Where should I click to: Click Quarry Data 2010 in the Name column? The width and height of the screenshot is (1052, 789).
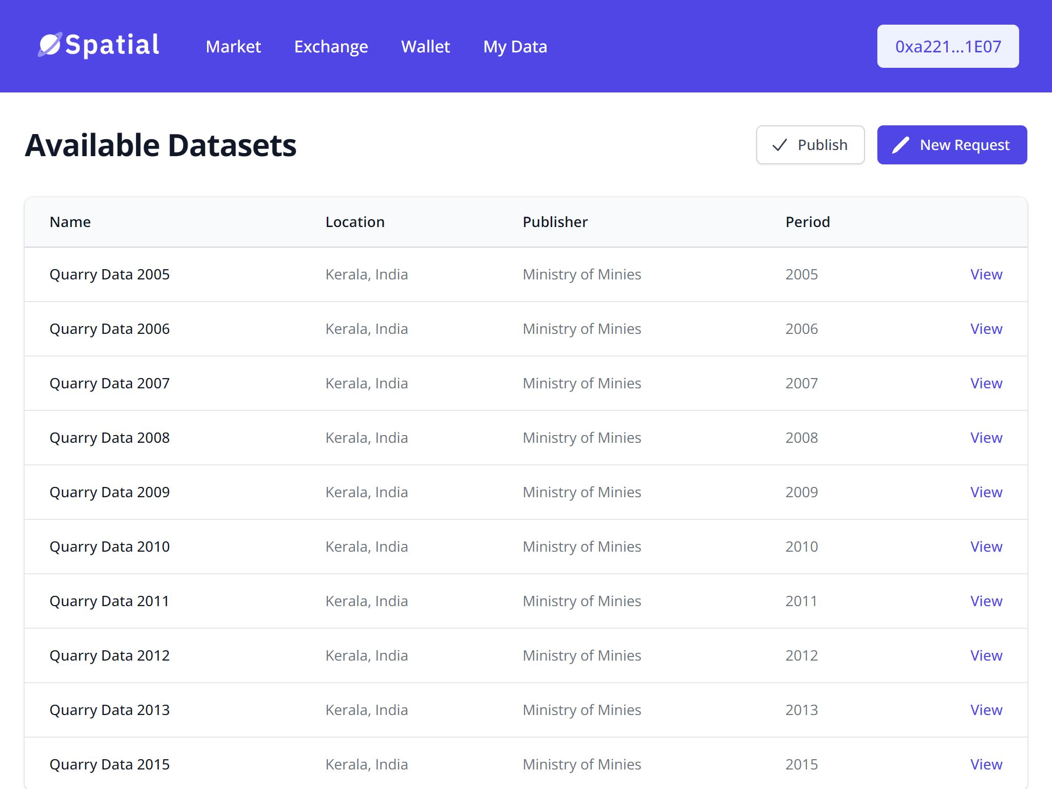click(x=109, y=547)
